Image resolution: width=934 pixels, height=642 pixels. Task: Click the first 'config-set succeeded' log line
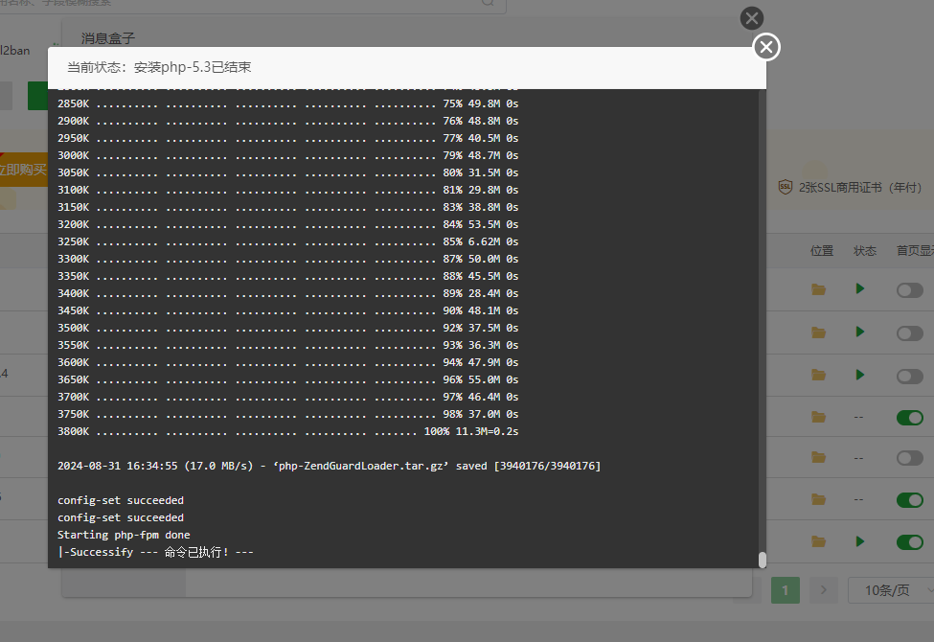(121, 500)
